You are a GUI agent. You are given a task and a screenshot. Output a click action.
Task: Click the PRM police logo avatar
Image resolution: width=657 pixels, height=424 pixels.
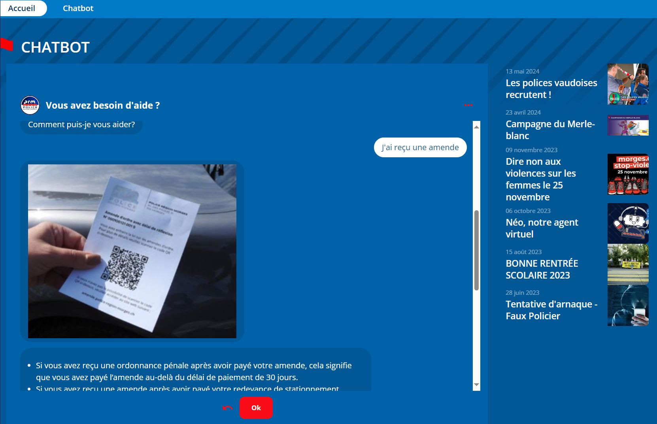[x=30, y=105]
